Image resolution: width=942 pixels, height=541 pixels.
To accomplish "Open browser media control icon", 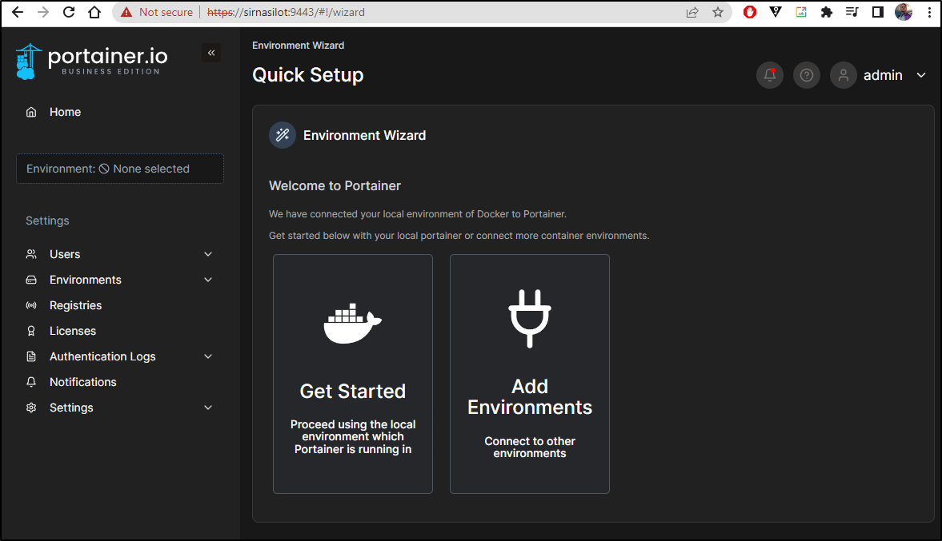I will [x=852, y=12].
